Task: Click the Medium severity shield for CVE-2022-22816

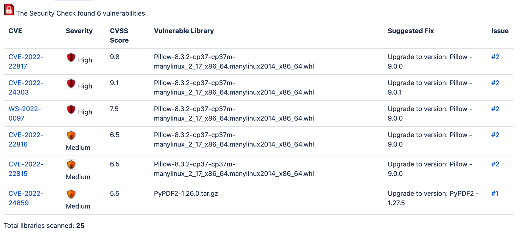Action: 71,136
